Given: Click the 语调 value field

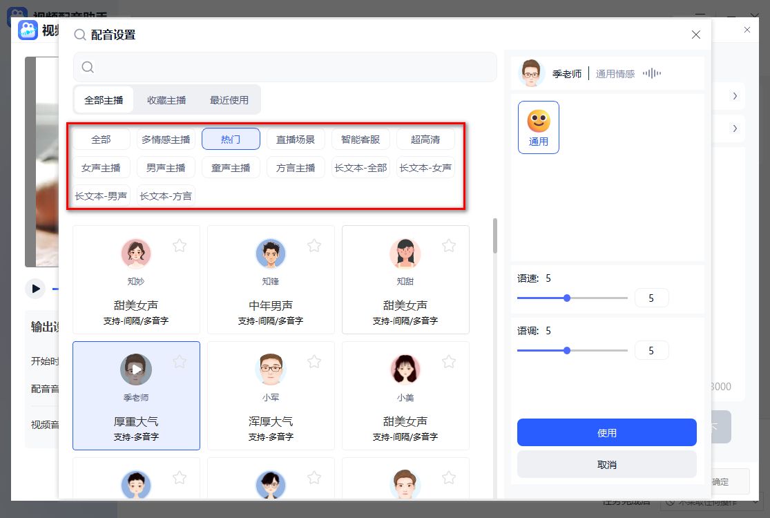Looking at the screenshot, I should (x=652, y=351).
